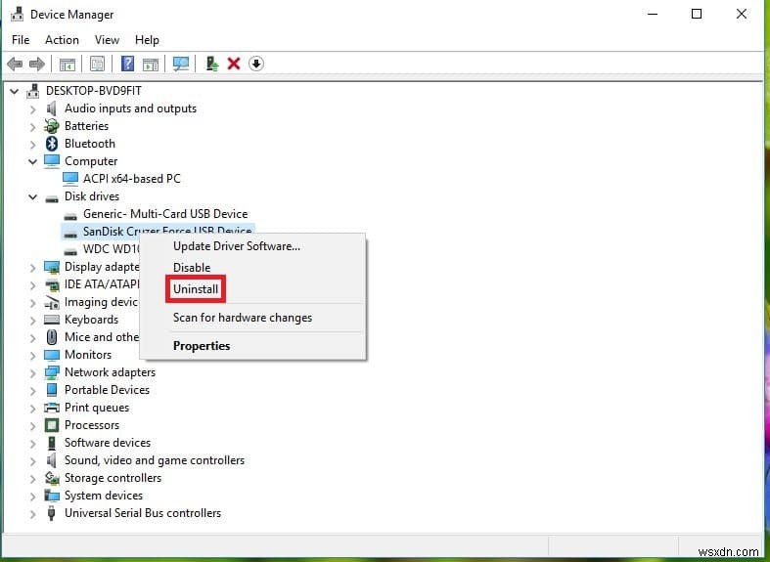Maximize the Device Manager window
Viewport: 770px width, 562px height.
[697, 15]
